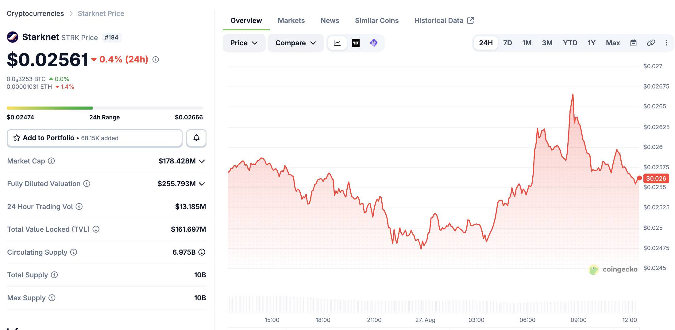
Task: Open the Overview tab
Action: click(x=246, y=21)
